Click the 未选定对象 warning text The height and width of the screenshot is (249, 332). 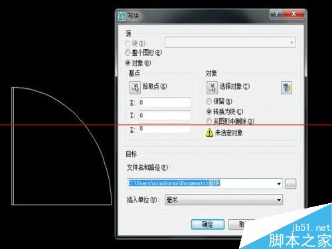[229, 133]
